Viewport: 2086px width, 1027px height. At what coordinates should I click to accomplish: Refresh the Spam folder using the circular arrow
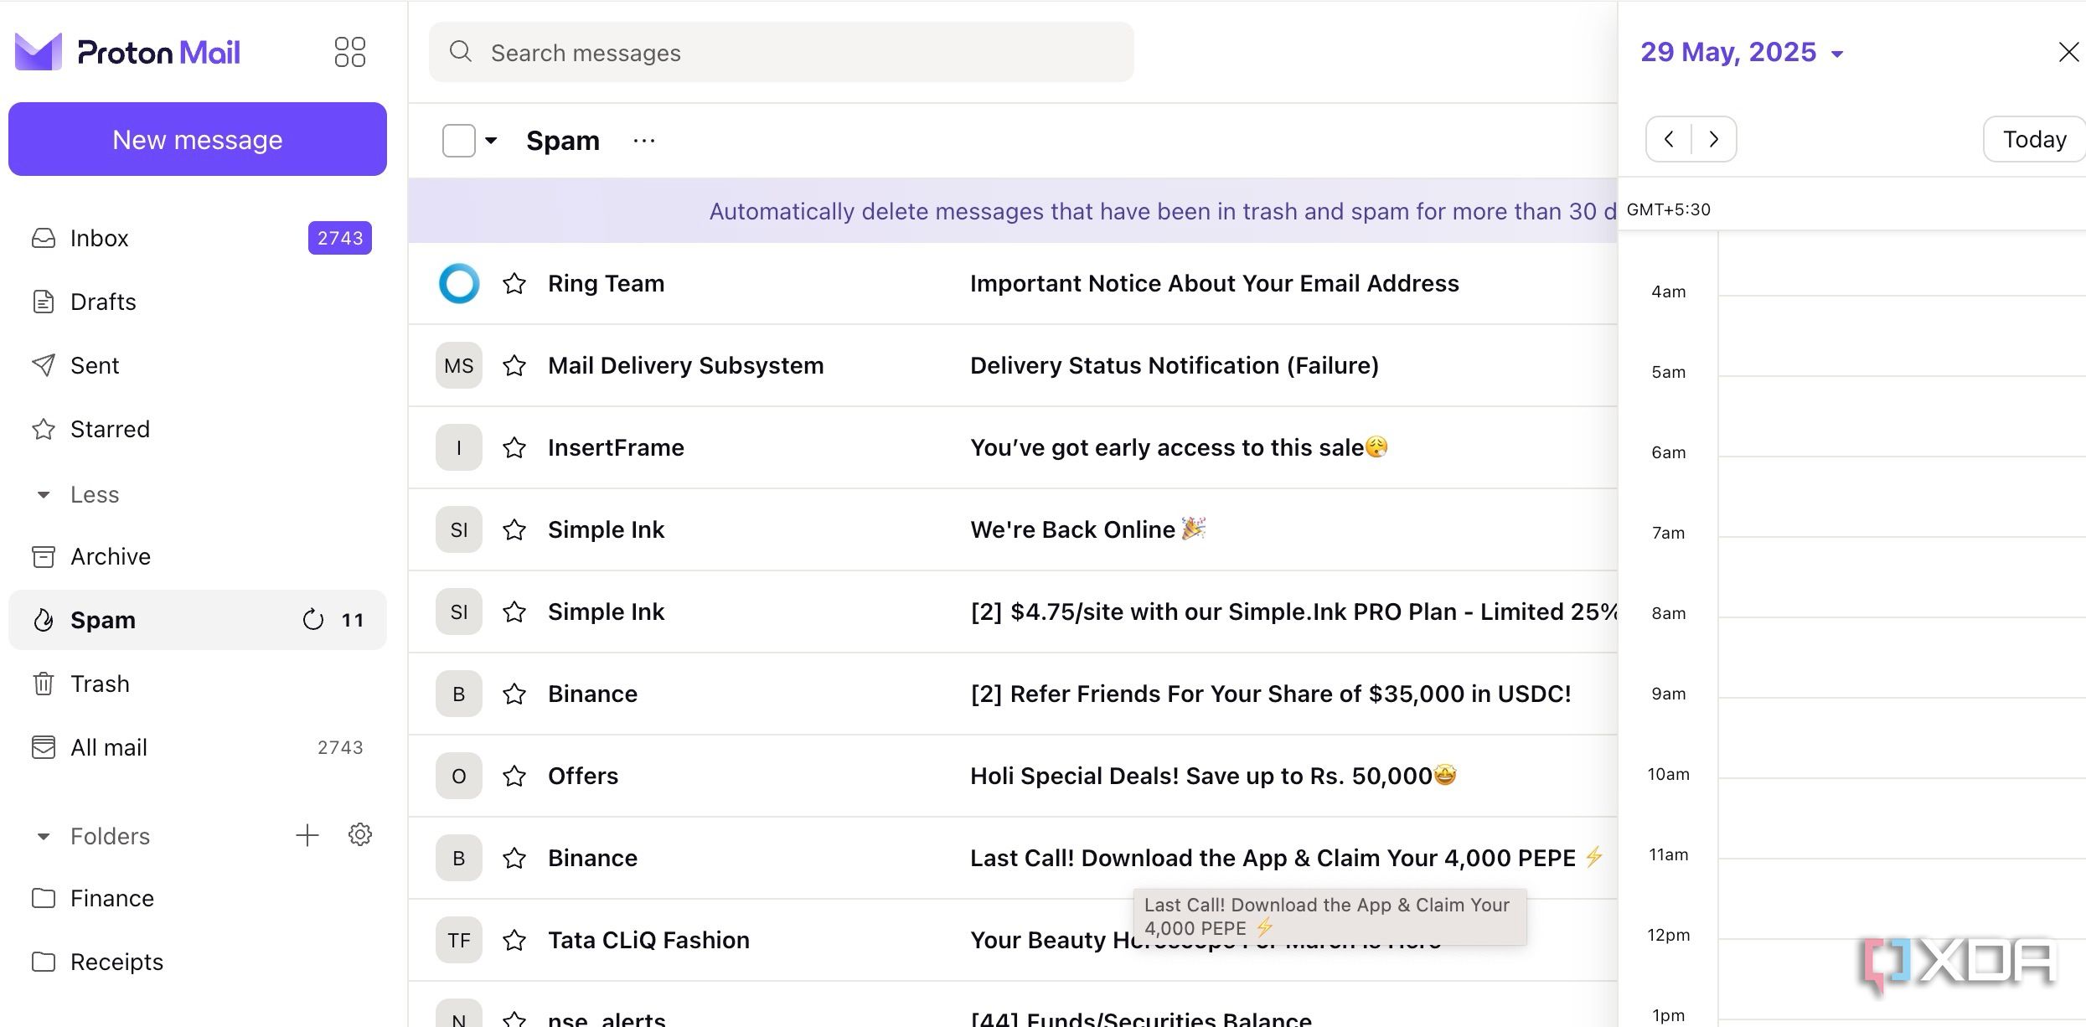(x=312, y=620)
